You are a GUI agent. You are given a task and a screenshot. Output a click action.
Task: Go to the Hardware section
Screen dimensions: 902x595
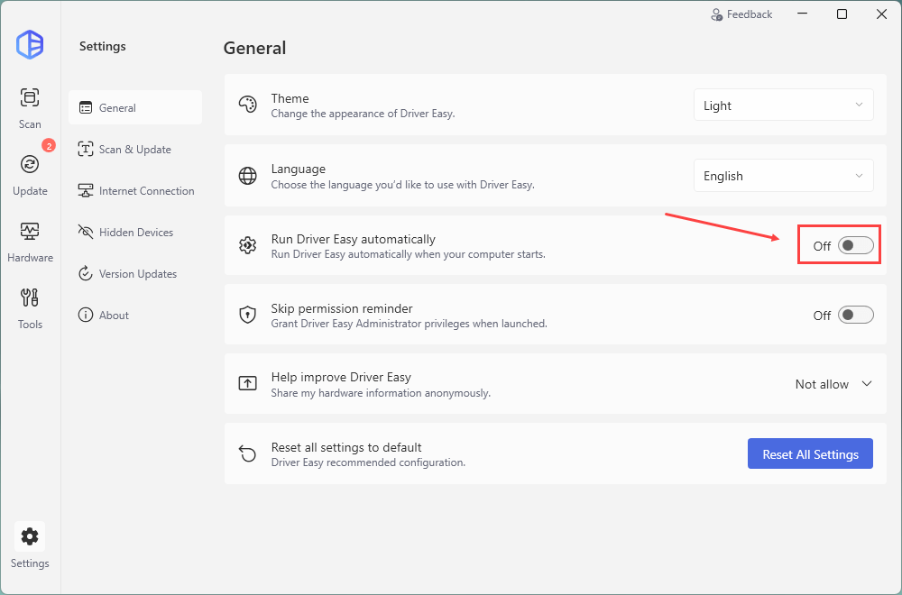tap(30, 241)
